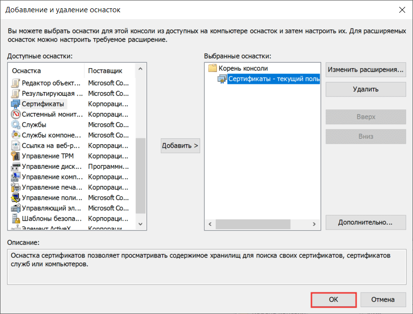Click the Удалить button
Viewport: 413px width, 314px height.
(365, 89)
